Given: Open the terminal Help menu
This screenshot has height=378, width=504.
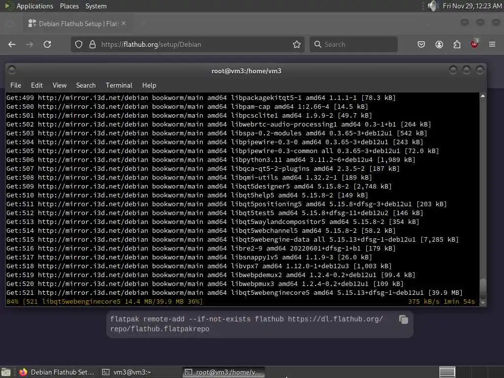Looking at the screenshot, I should click(x=149, y=85).
